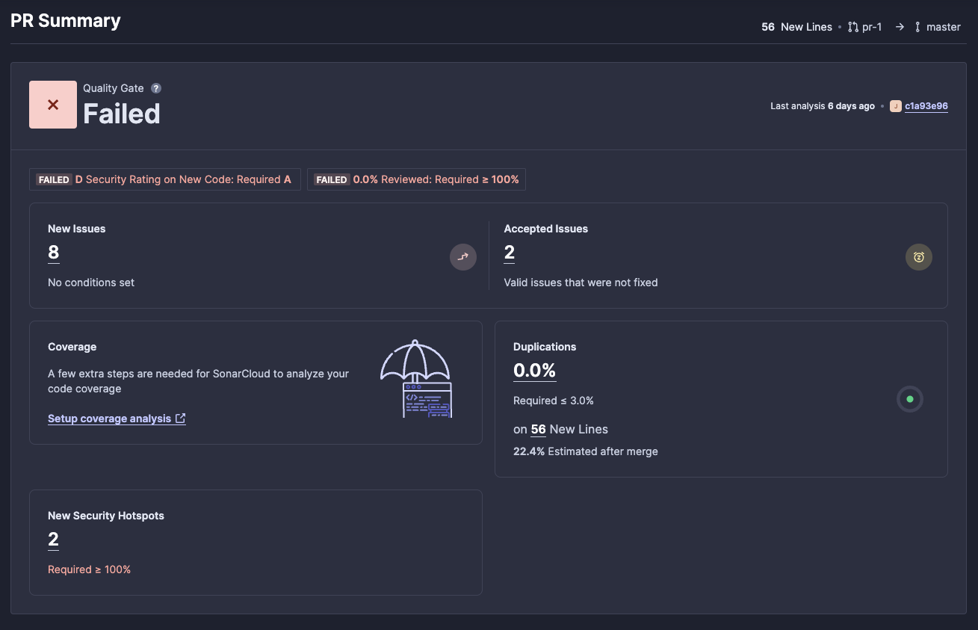978x630 pixels.
Task: Select the failed Security Rating condition badge
Action: (164, 179)
